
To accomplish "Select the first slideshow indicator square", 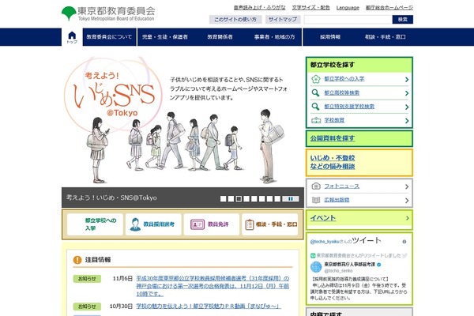I will coord(223,198).
